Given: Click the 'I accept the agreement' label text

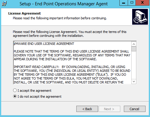Looking at the screenshot, I should tap(34, 91).
